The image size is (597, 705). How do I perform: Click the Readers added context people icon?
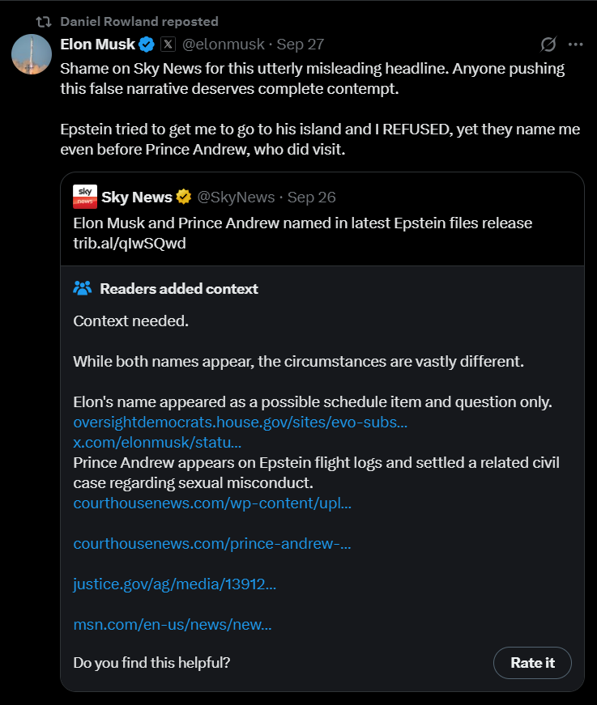[82, 288]
